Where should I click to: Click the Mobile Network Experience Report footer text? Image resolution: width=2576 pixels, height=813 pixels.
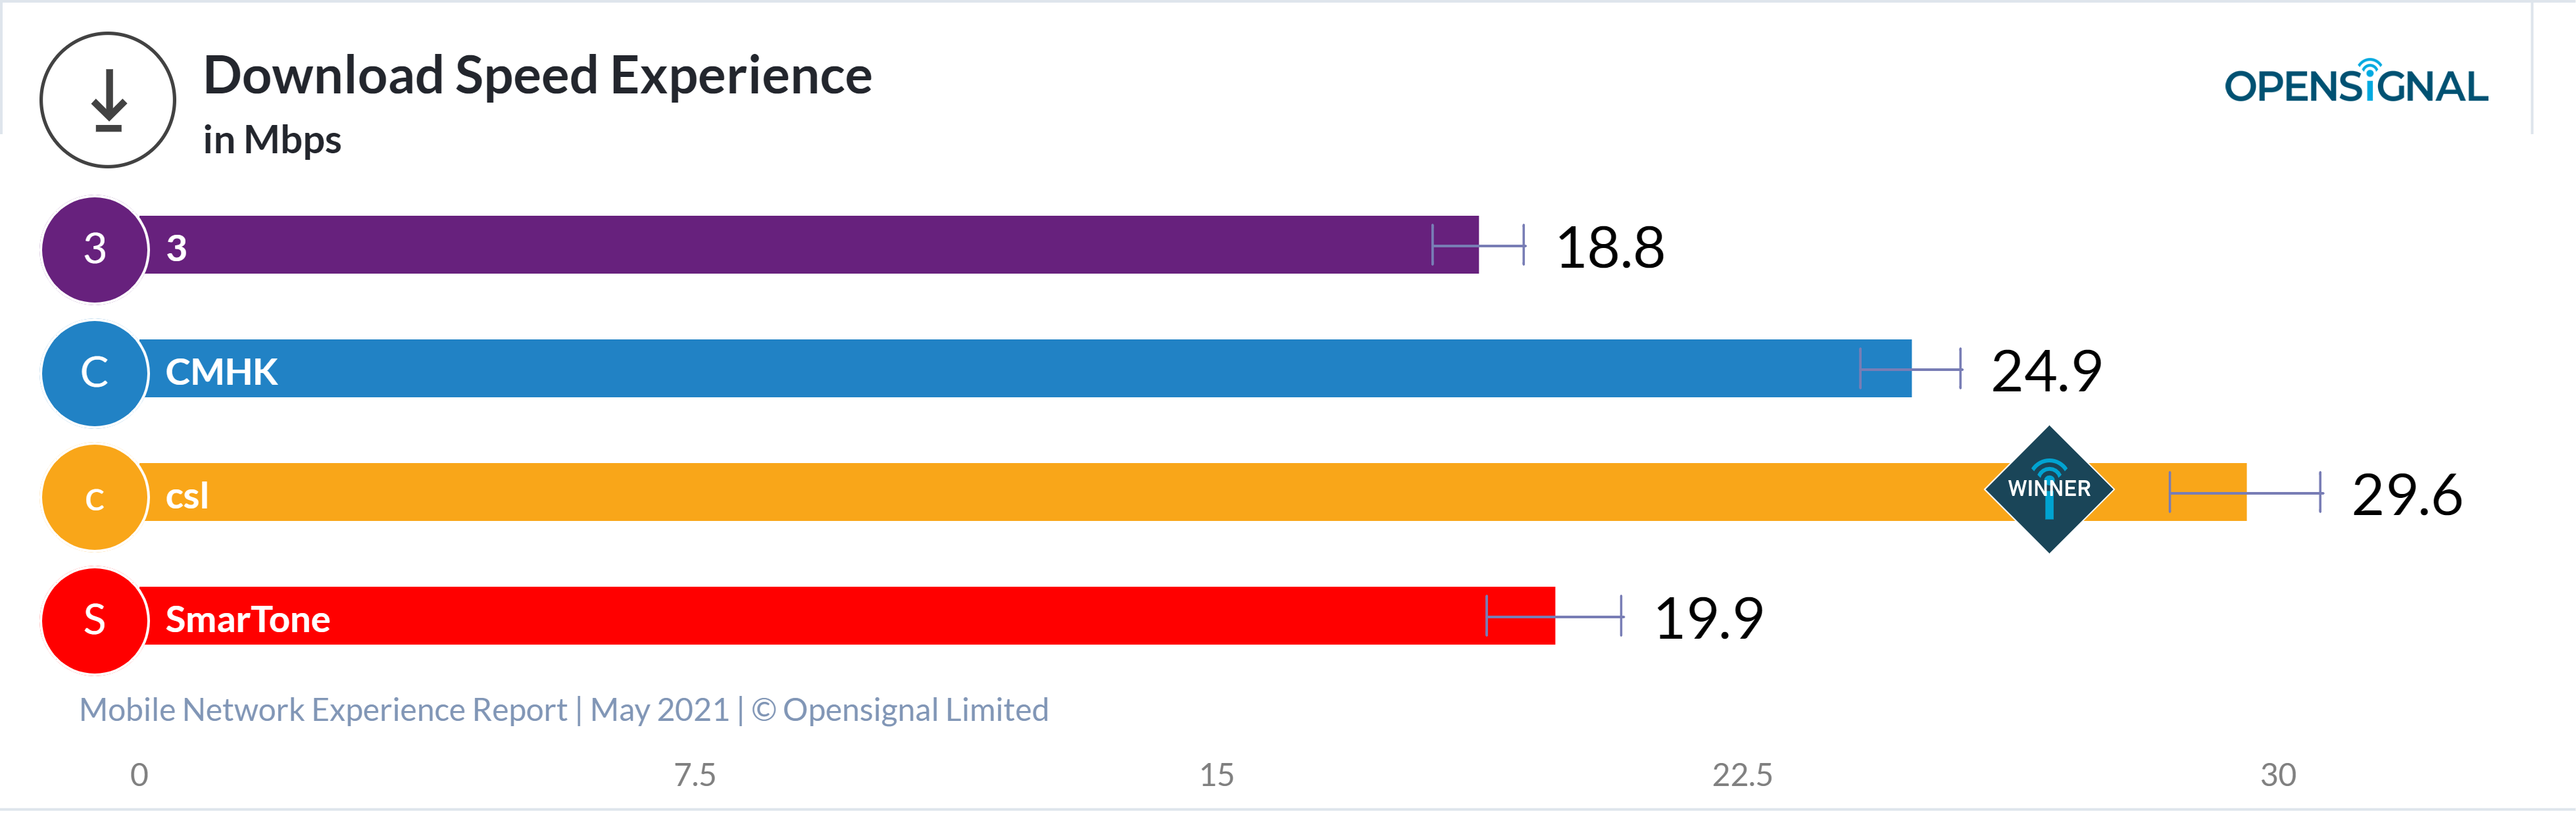point(564,710)
